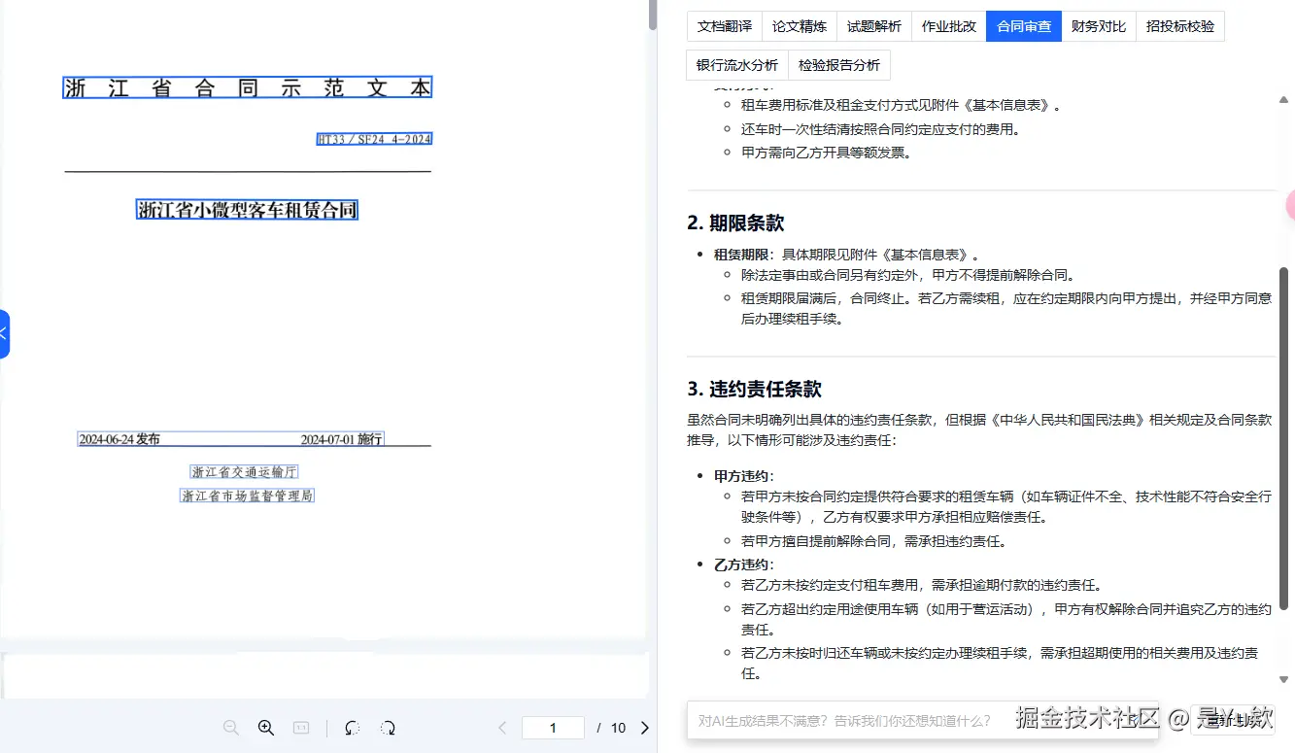This screenshot has height=753, width=1295.
Task: Rotate the document counterclockwise
Action: coord(352,727)
